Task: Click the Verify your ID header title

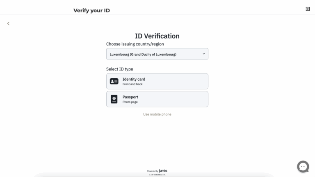Action: click(x=91, y=11)
